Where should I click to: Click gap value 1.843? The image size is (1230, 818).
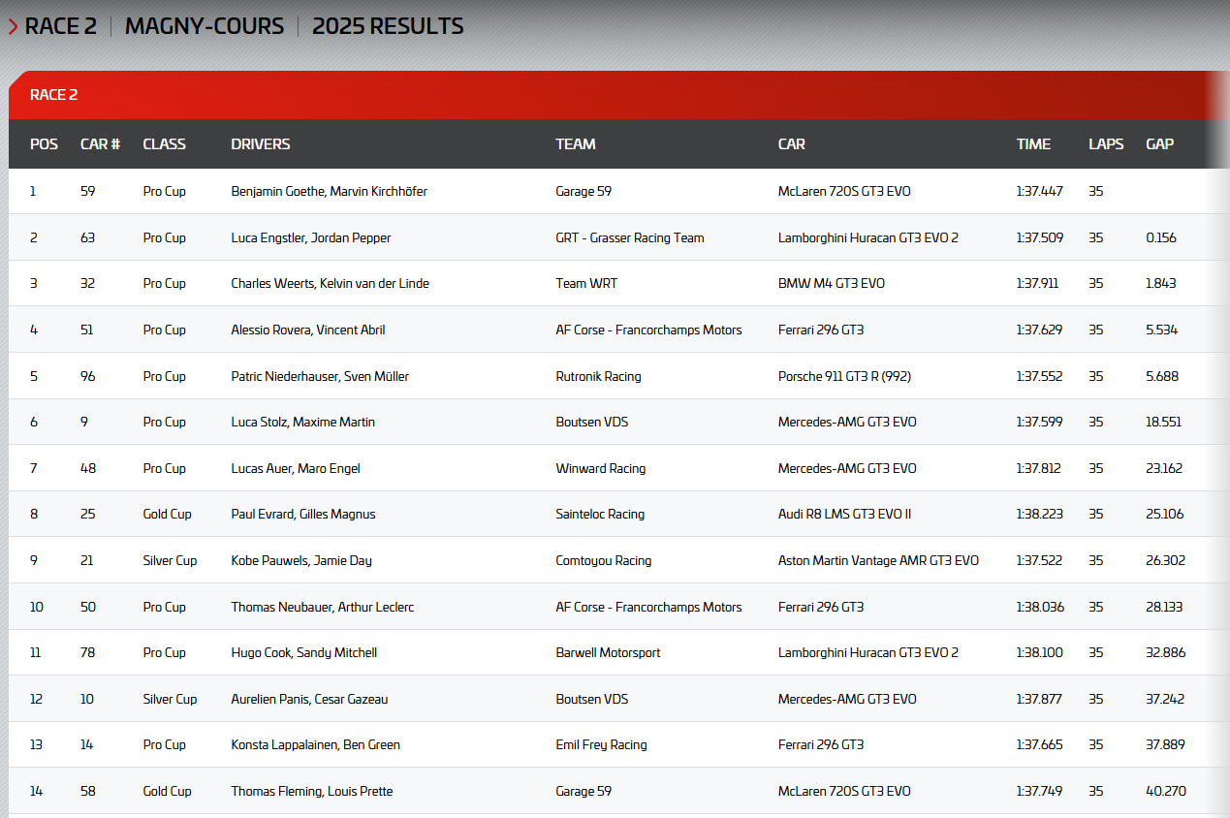coord(1161,284)
